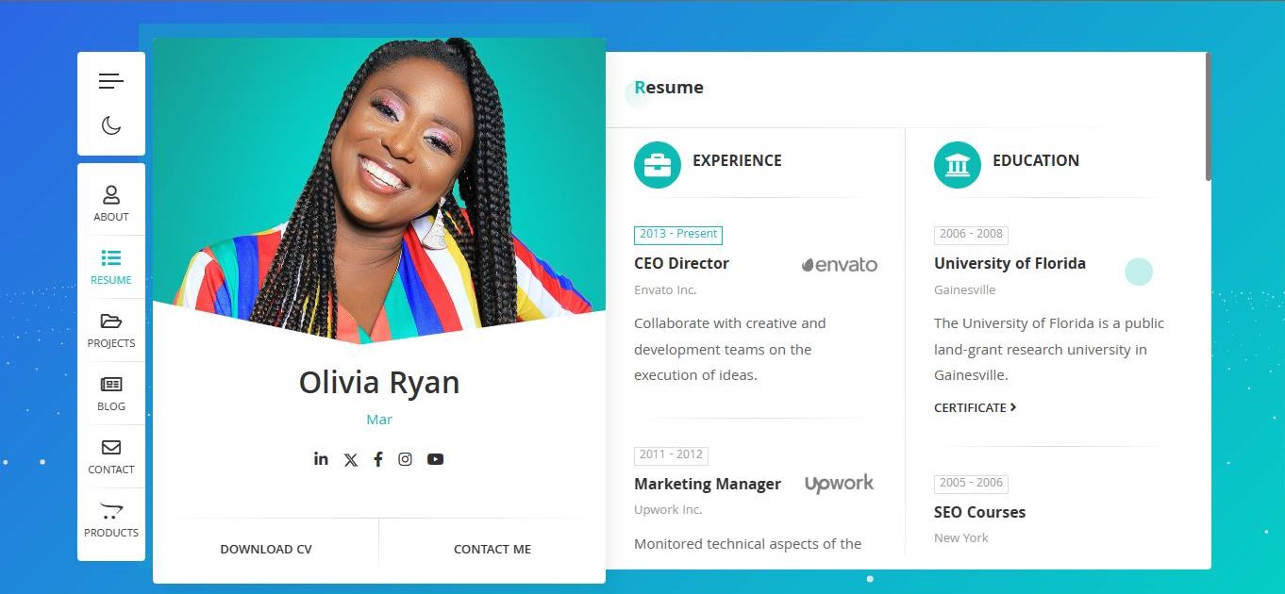Expand the Certificate link chevron
The image size is (1285, 594).
(1013, 407)
